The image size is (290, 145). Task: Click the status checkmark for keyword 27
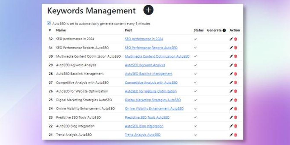[x=195, y=82]
